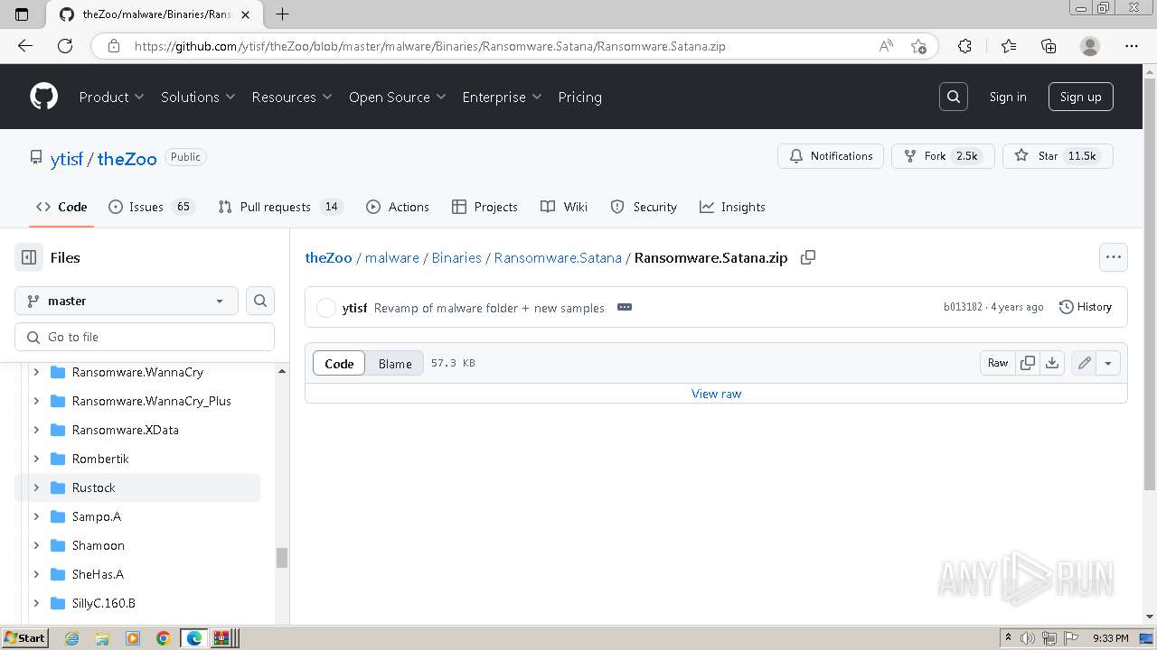Open the Actions tab

coord(398,207)
